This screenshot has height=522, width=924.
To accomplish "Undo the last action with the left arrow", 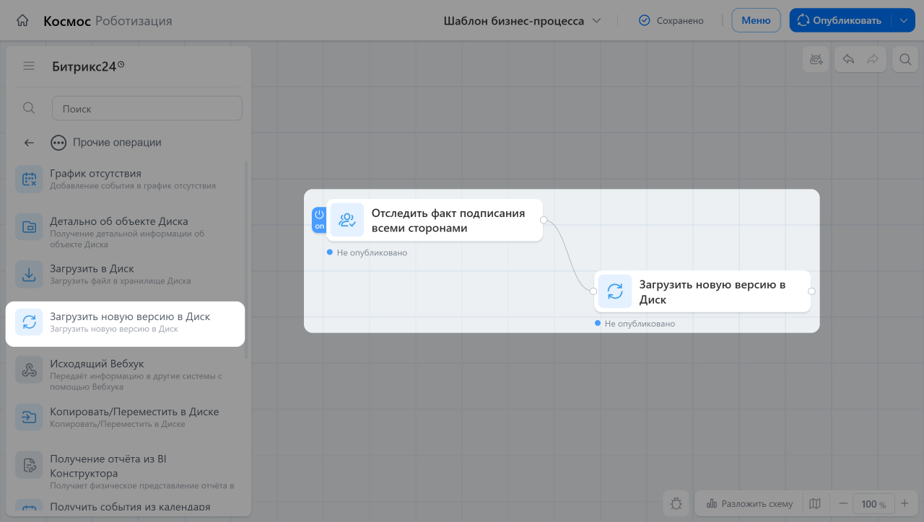I will pos(849,60).
